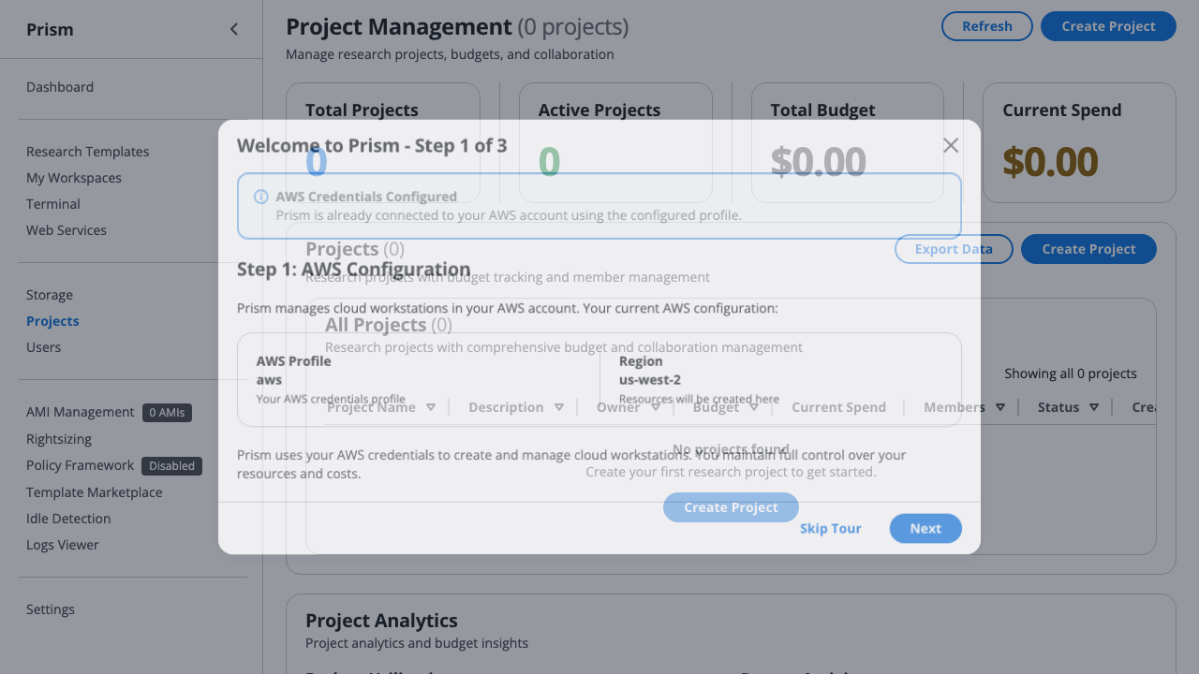Screen dimensions: 1199x674
Task: Open the Budget column filter dropdown
Action: point(754,407)
